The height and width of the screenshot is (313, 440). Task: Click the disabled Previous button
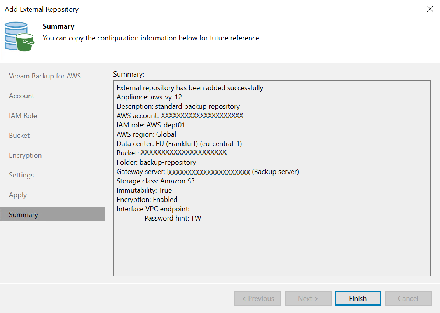258,299
